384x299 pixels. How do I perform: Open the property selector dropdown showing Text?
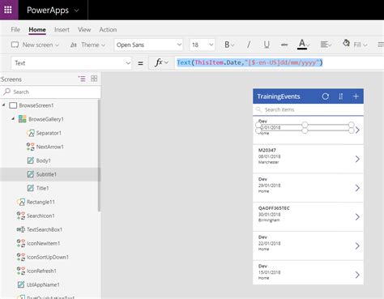click(x=71, y=63)
